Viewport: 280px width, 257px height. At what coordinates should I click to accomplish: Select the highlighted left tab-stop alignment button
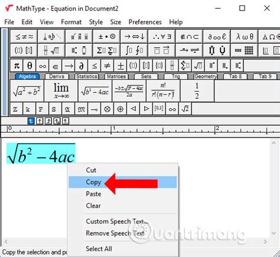tap(31, 121)
